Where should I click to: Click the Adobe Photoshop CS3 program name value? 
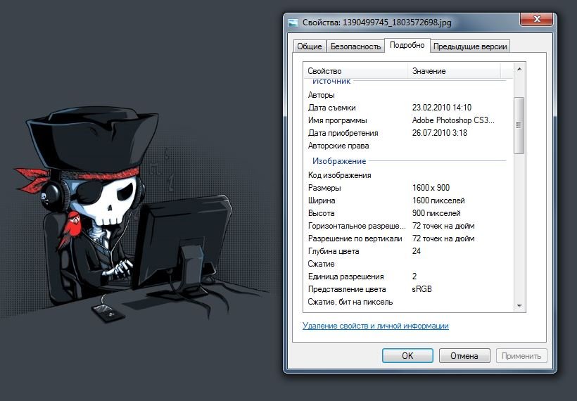(452, 120)
